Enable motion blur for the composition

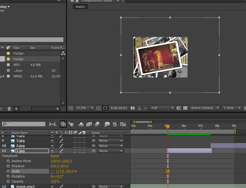(x=96, y=124)
